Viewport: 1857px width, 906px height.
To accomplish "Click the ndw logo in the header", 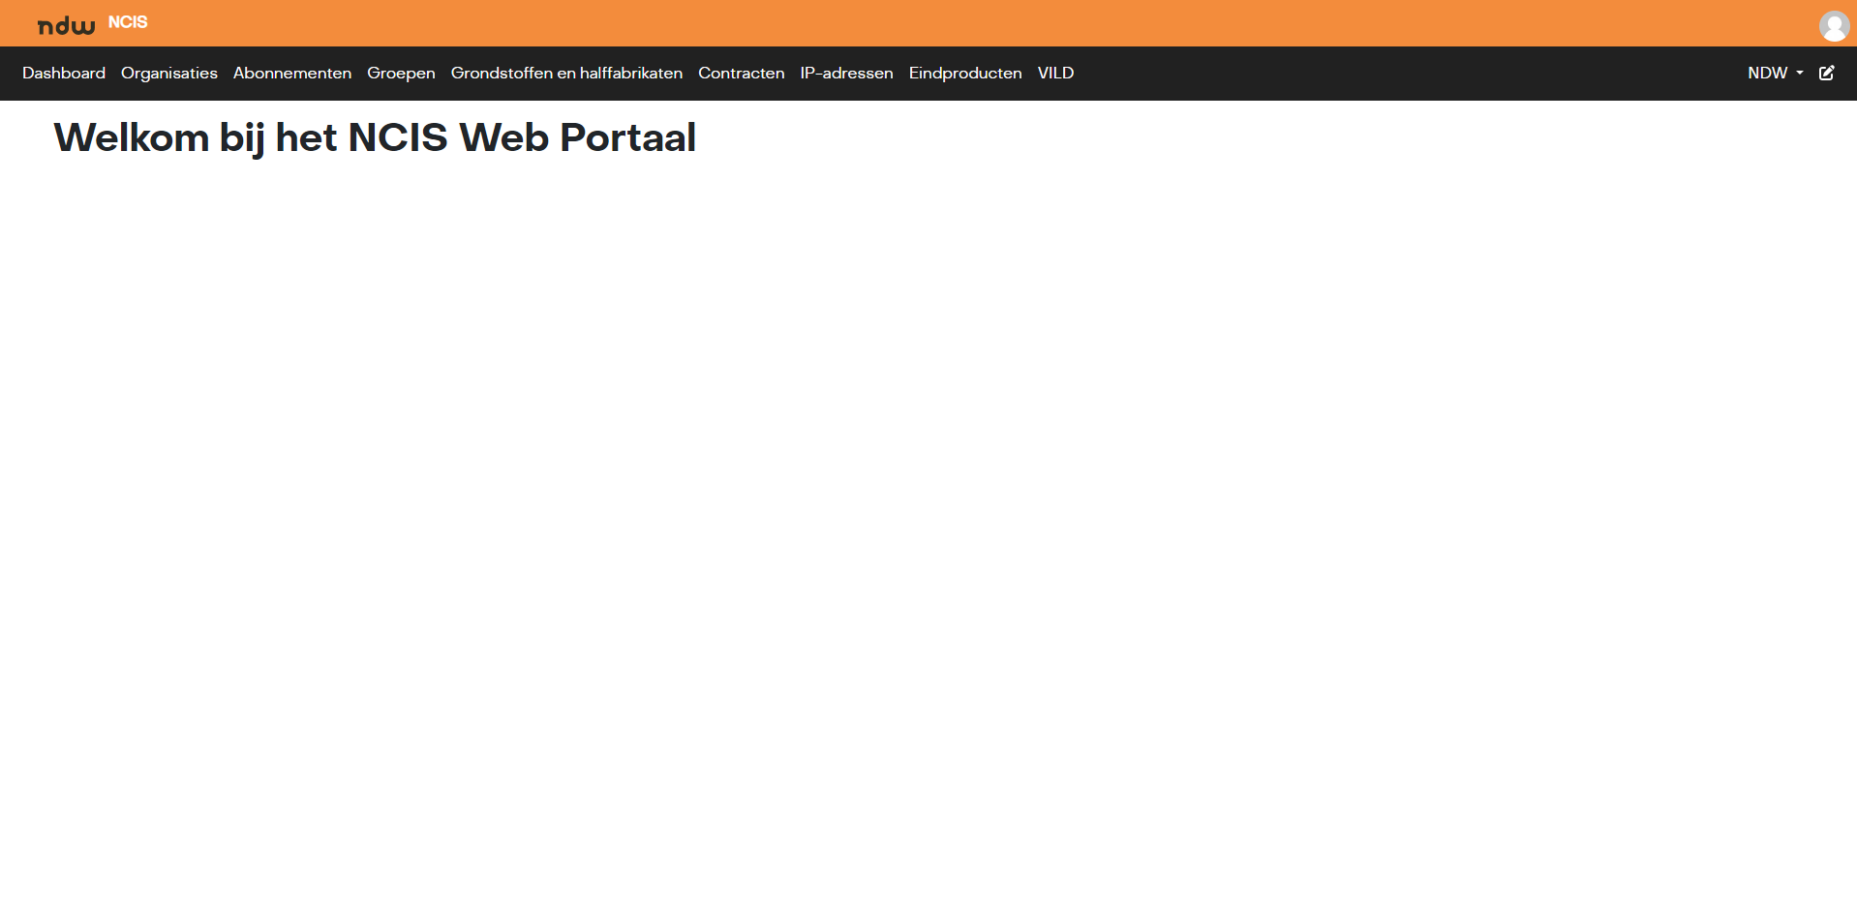I will click(x=66, y=26).
